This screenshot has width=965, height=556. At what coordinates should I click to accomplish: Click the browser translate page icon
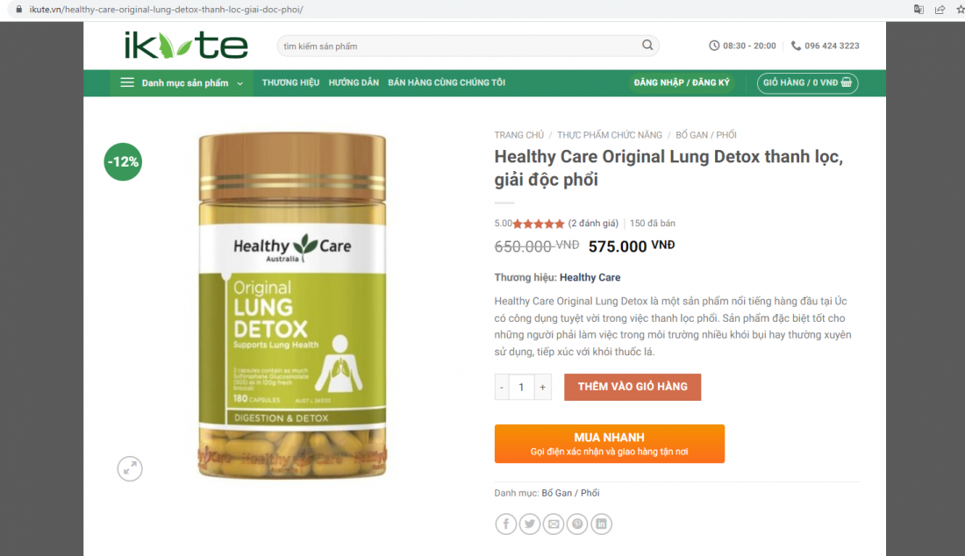(919, 10)
